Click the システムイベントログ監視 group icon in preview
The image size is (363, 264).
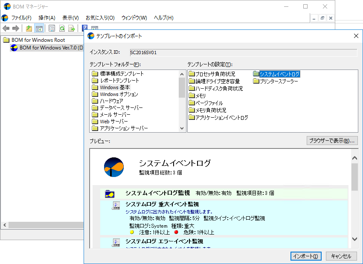click(x=110, y=194)
